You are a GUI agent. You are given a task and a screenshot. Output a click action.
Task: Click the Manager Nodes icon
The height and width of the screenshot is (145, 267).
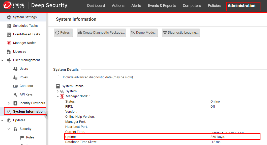(9, 43)
